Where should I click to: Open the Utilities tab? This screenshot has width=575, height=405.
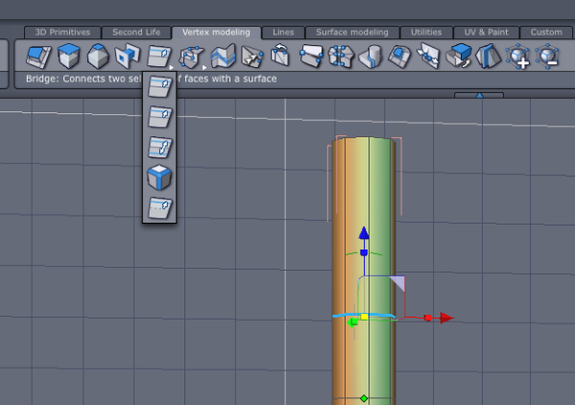pos(426,33)
